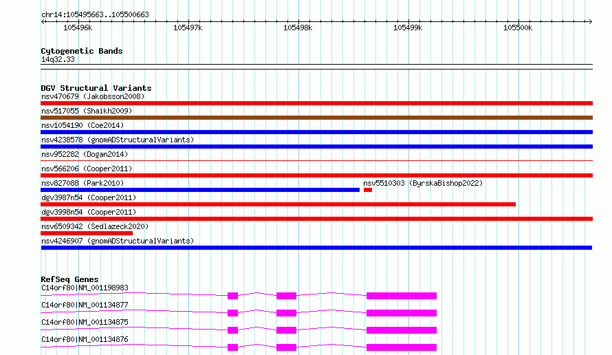Image resolution: width=612 pixels, height=355 pixels.
Task: Click the nsv827088 (Park2010) blue bar
Action: click(x=200, y=190)
